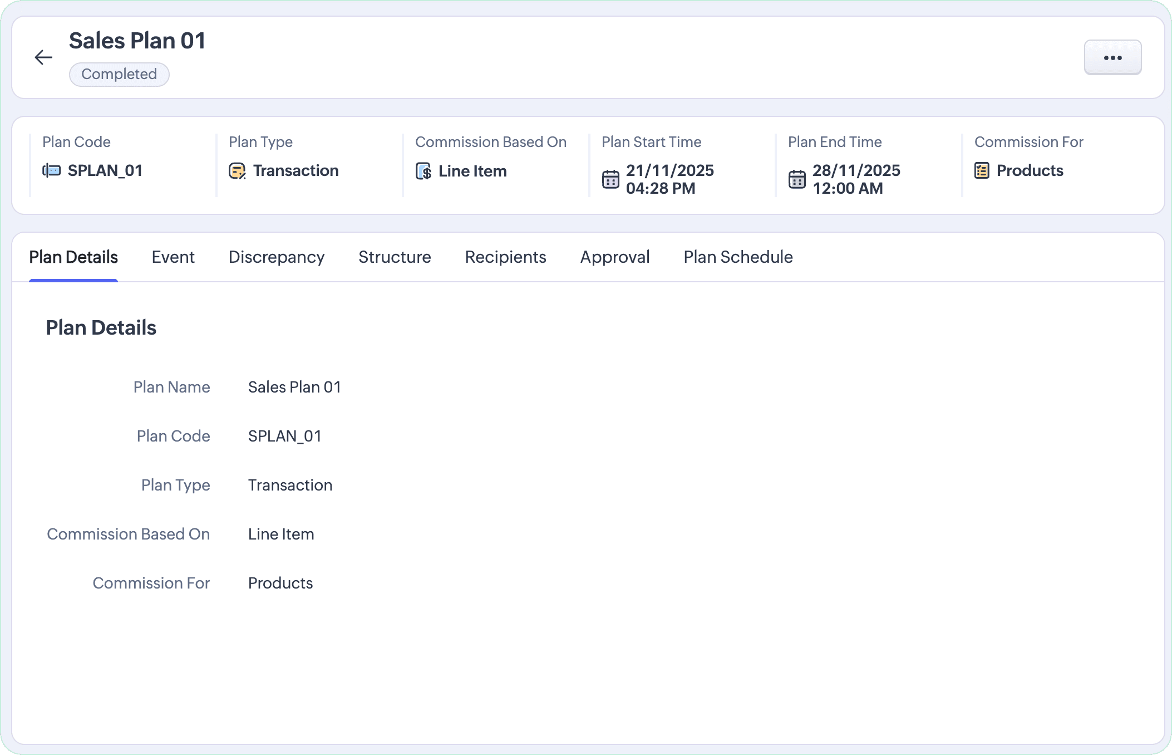Click the Plan Name value Sales Plan 01
This screenshot has width=1172, height=755.
294,387
